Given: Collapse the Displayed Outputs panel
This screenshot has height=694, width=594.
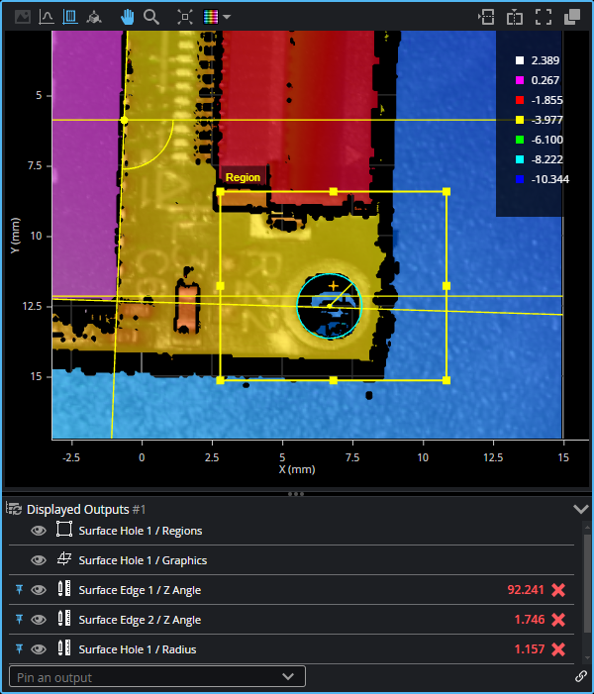Looking at the screenshot, I should click(x=581, y=509).
